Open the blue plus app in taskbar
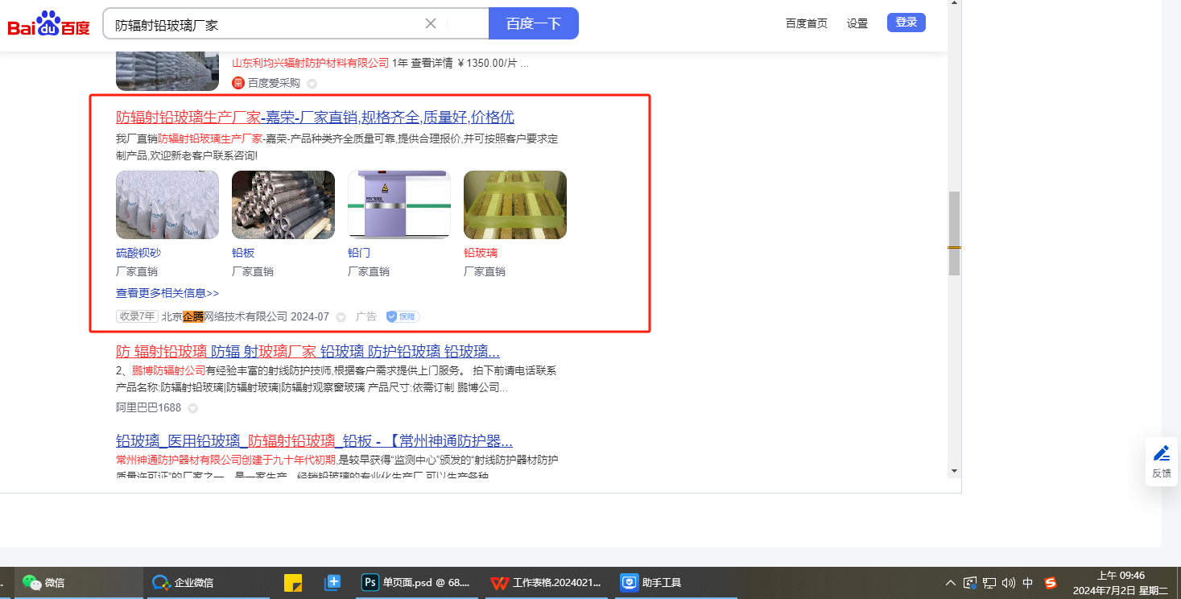 332,582
